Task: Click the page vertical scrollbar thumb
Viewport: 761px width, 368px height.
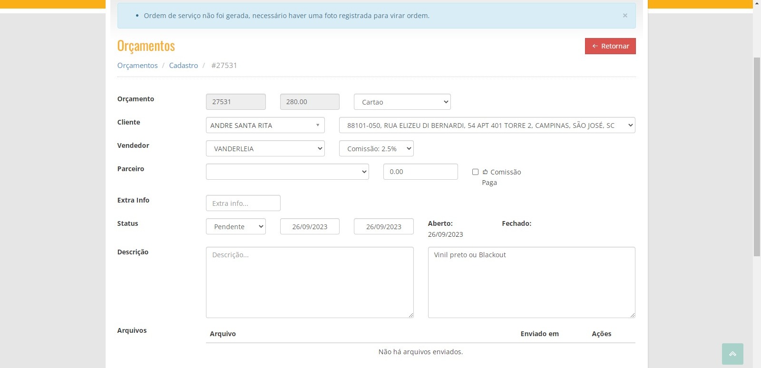Action: (x=757, y=157)
